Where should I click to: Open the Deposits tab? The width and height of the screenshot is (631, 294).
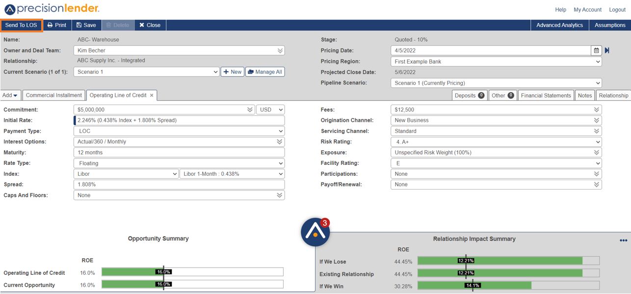pos(470,95)
